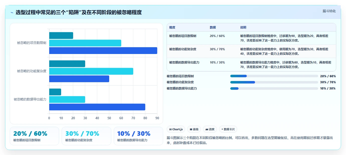This screenshot has width=346, height=155.
Task: Click the 50 tick on the x-axis
Action: click(109, 118)
